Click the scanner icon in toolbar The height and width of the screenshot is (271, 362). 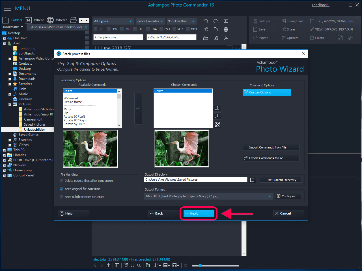pyautogui.click(x=206, y=38)
